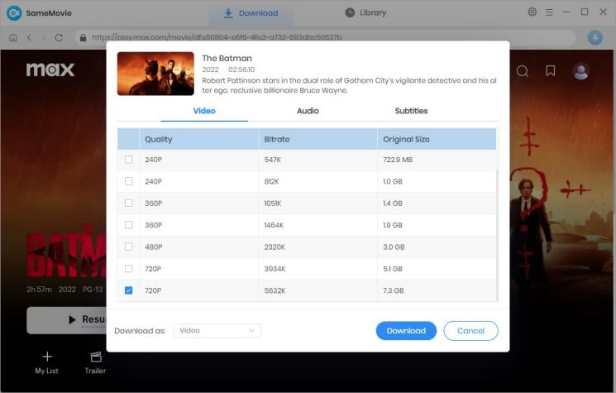Open the Audio tab in dialog
Viewport: 616px width, 393px height.
coord(308,111)
